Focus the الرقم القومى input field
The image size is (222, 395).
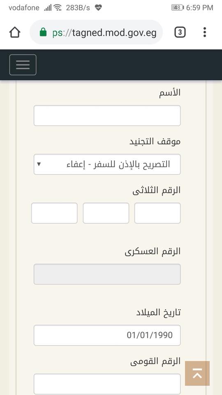click(x=107, y=384)
